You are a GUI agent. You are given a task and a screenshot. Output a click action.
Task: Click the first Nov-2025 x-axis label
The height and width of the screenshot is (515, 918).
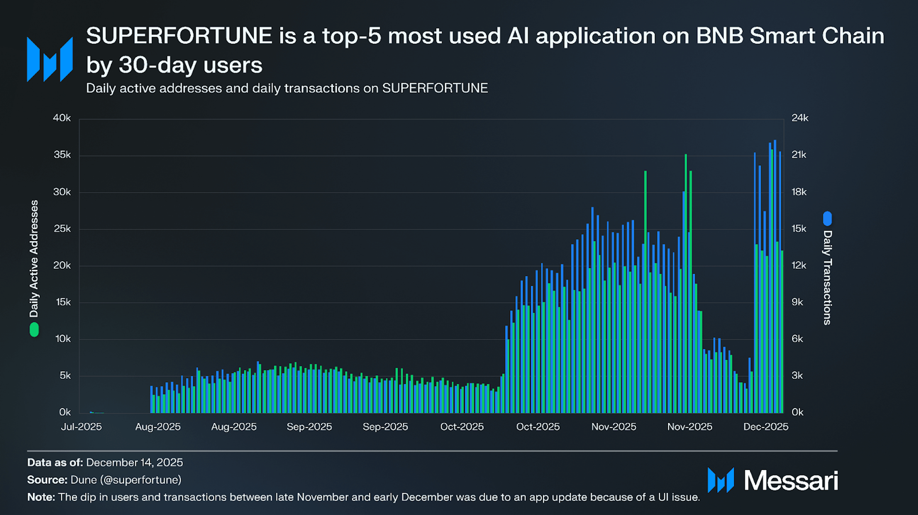click(x=614, y=427)
